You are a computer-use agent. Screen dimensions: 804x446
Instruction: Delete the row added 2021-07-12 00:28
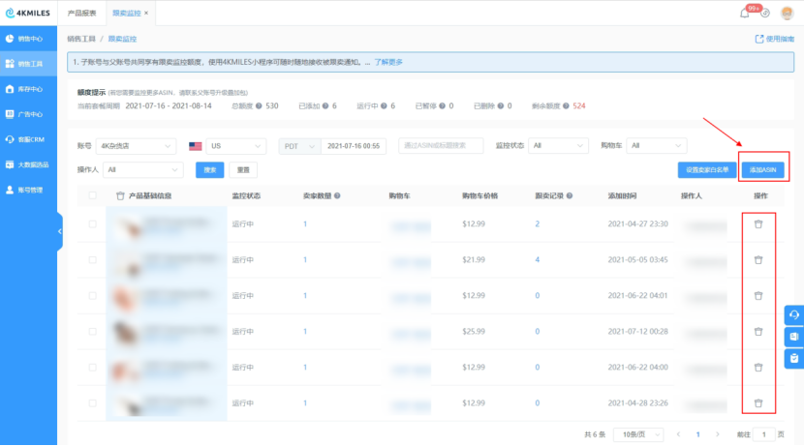[x=758, y=331]
